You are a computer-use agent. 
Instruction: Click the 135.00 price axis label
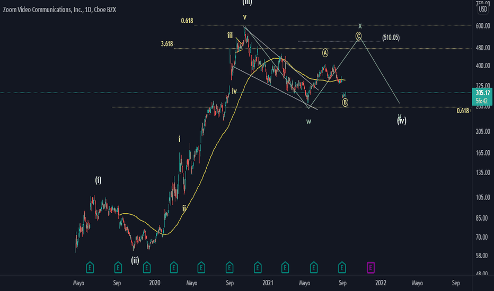coord(483,172)
